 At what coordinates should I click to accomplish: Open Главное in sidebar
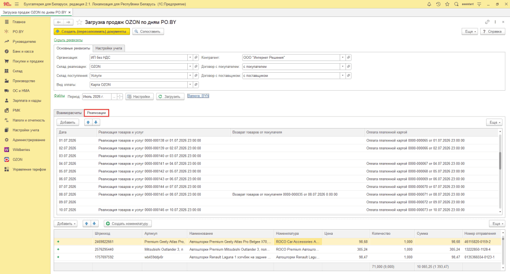pyautogui.click(x=19, y=22)
